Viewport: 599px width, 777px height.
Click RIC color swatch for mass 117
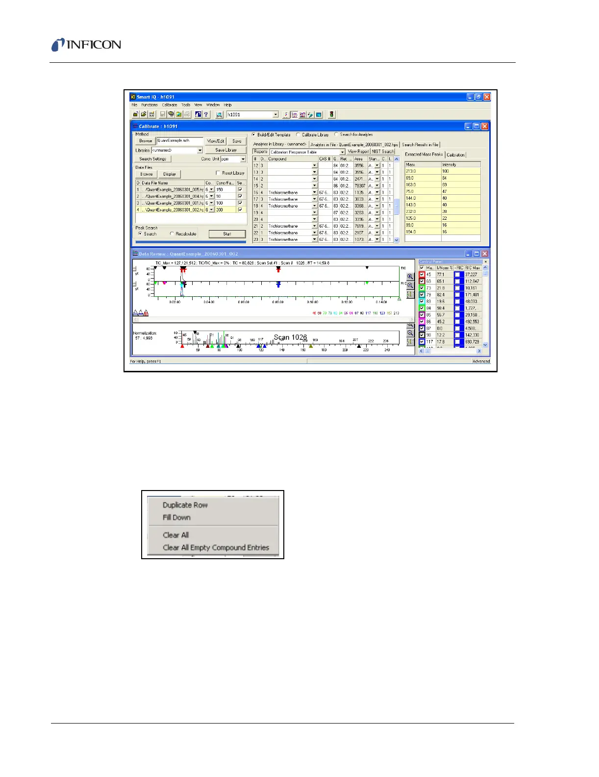click(x=458, y=342)
